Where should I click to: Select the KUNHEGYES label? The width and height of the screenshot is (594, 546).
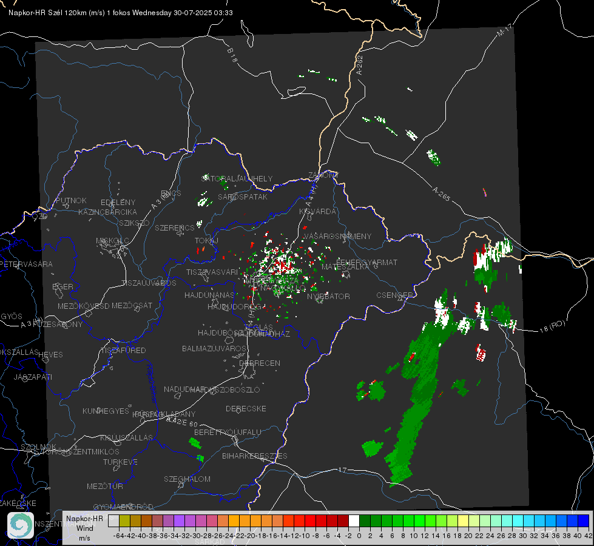click(106, 411)
